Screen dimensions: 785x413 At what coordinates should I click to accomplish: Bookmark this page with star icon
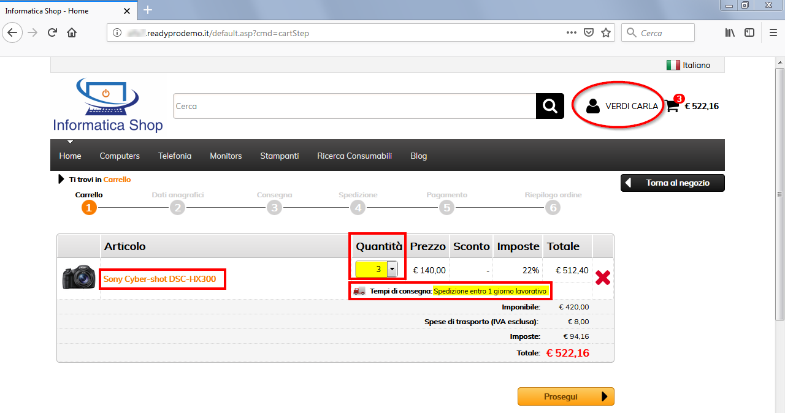[x=606, y=32]
